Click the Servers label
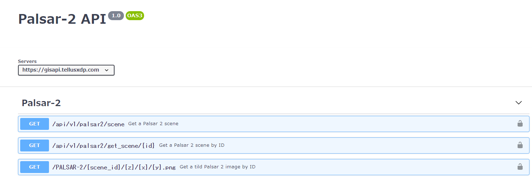This screenshot has height=191, width=532. [27, 61]
